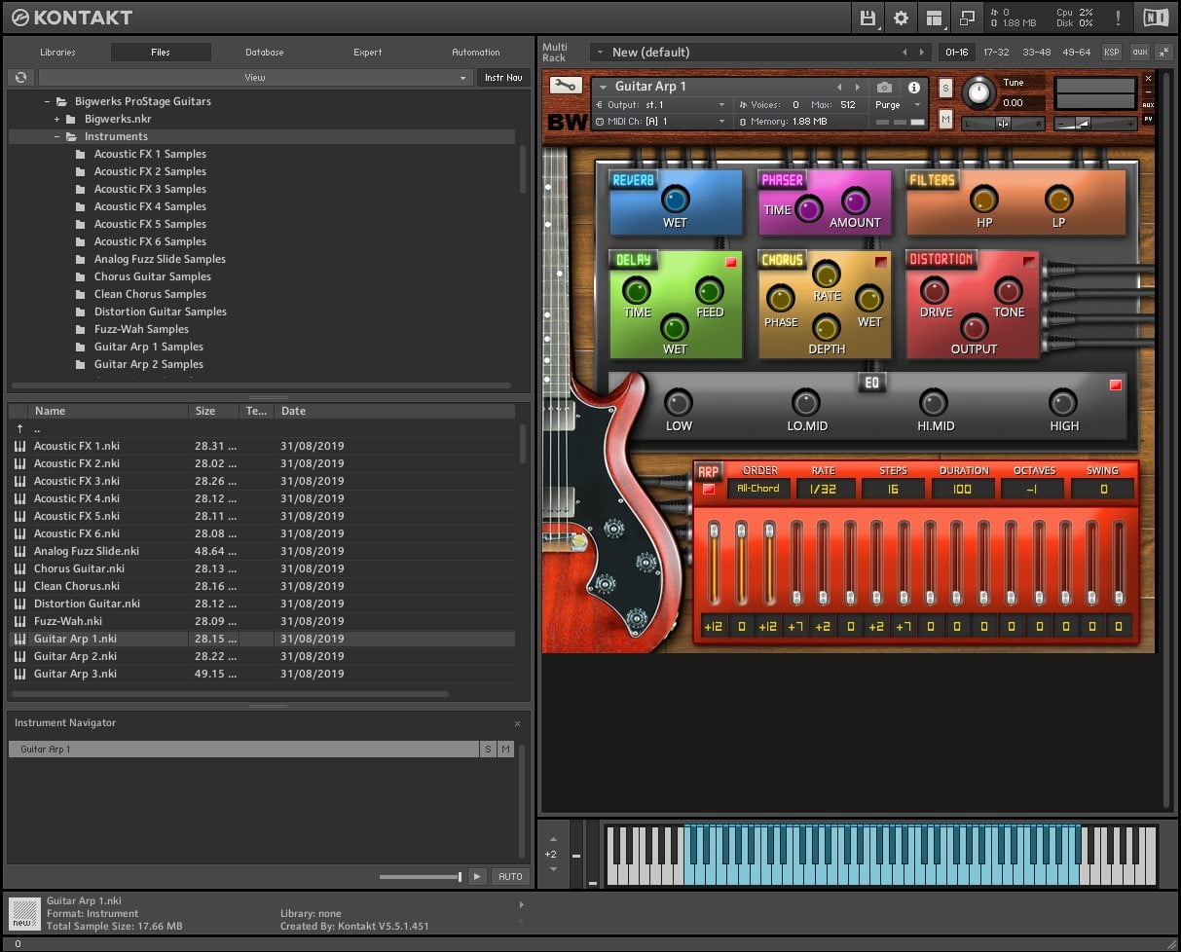Click ARP ORDER All-Chord value
1181x952 pixels.
[x=758, y=489]
